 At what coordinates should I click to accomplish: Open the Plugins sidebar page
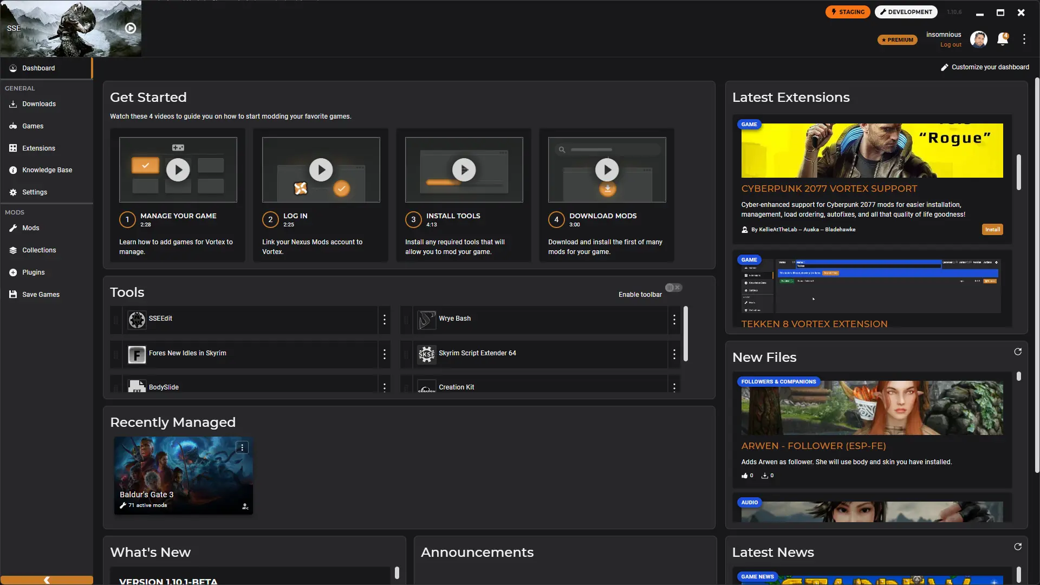33,272
